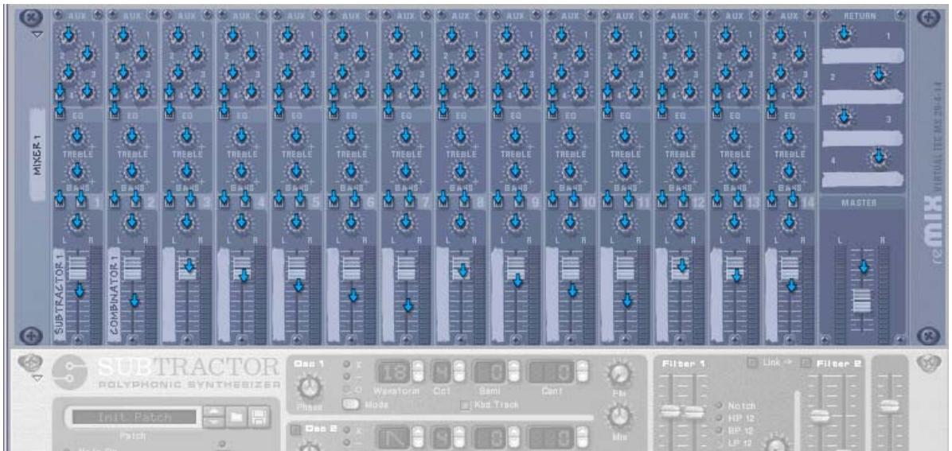This screenshot has width=952, height=451.
Task: Click the Bass knob on channel 13
Action: pyautogui.click(x=734, y=173)
